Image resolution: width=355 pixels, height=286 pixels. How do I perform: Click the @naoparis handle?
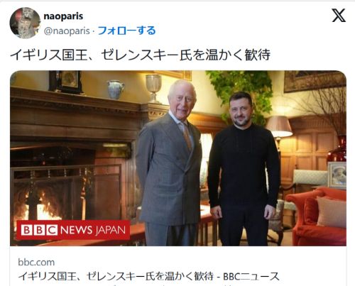(67, 31)
